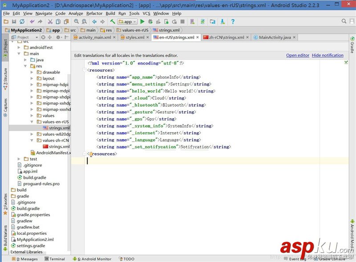
Task: Click the Cut scissors icon in toolbar
Action: click(50, 21)
